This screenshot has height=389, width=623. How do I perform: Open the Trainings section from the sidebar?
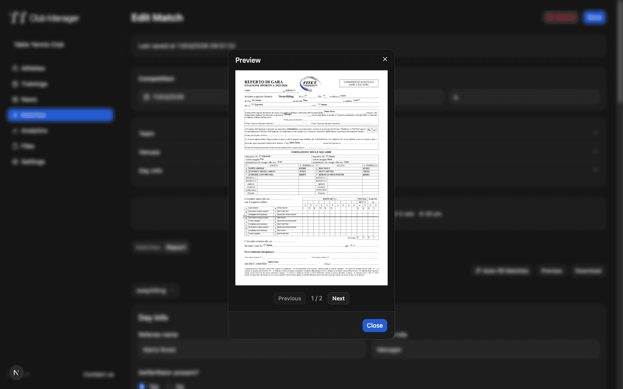click(15, 84)
